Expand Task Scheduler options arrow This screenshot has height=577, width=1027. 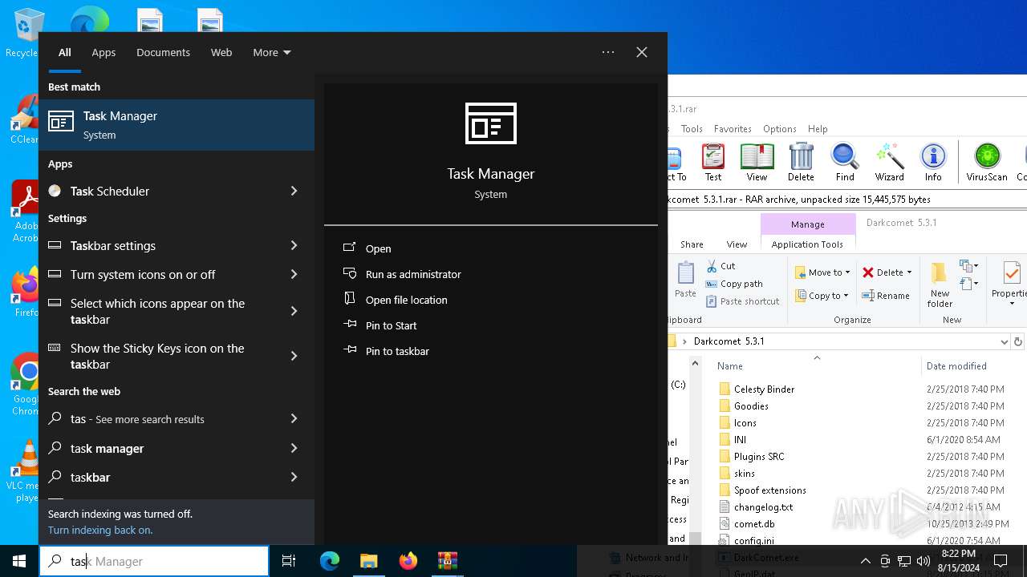294,191
